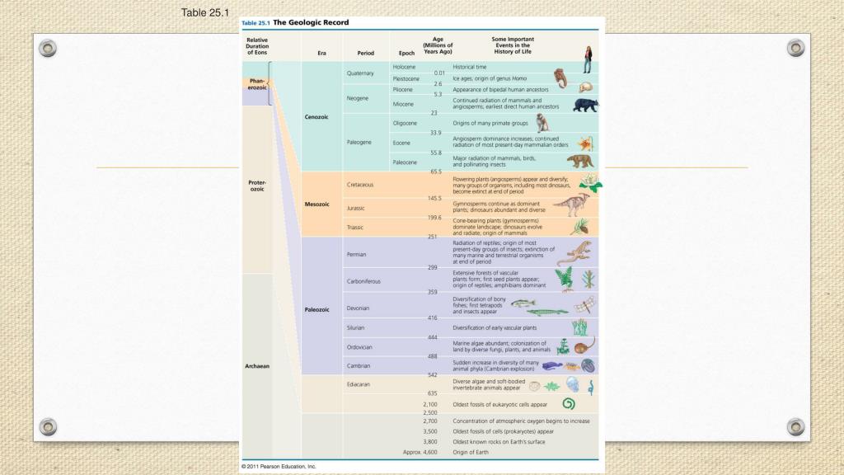Select the 'Miocene' epoch

pyautogui.click(x=403, y=105)
